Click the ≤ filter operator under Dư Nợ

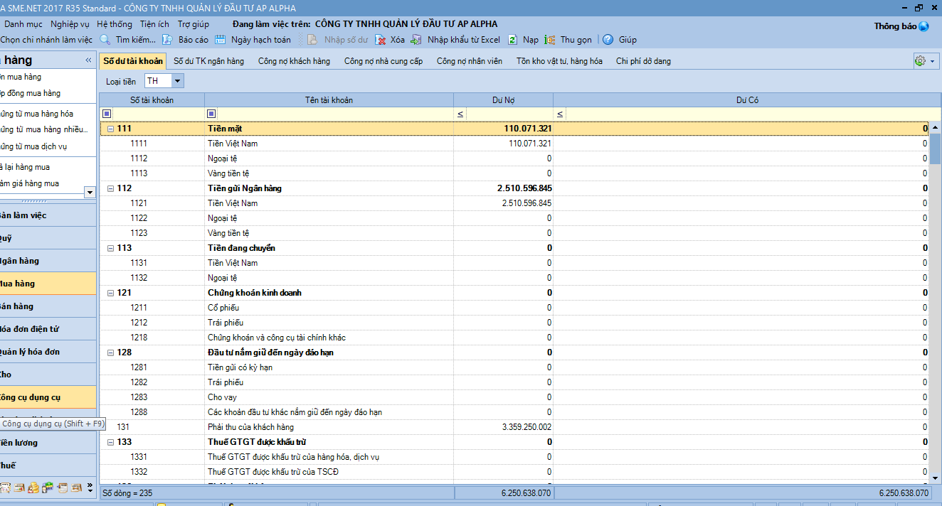tap(460, 114)
